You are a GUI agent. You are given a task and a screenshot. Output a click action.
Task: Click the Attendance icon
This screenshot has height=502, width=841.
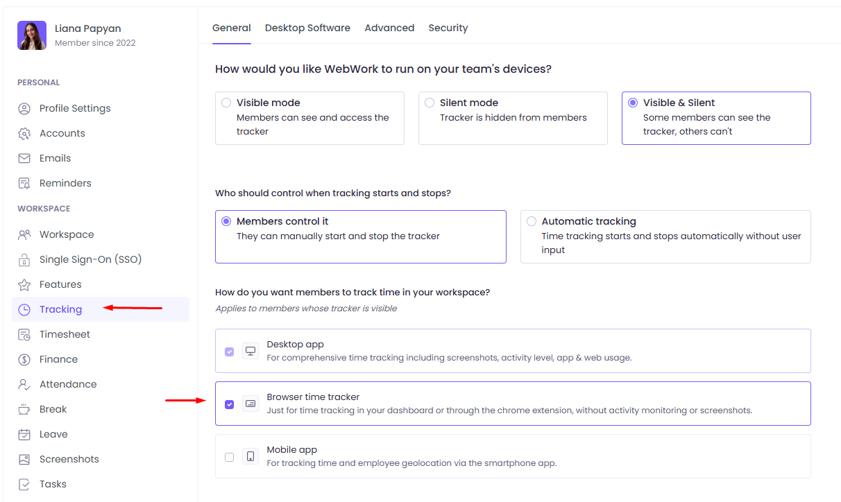tap(24, 383)
